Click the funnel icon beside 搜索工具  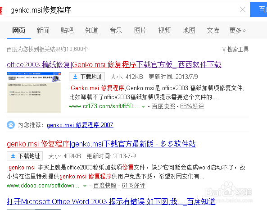pos(224,49)
